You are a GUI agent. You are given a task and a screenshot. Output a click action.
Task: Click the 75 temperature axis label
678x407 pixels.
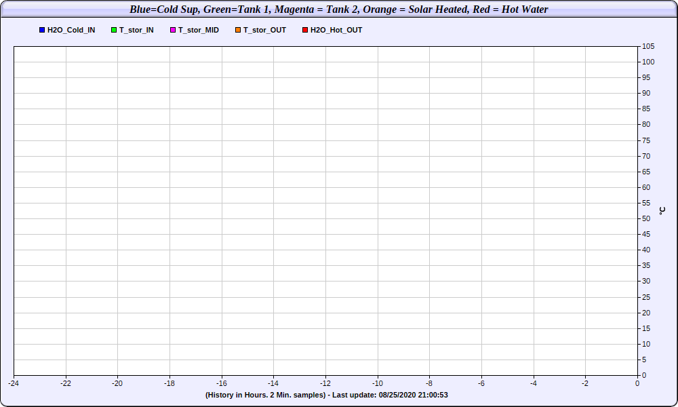pyautogui.click(x=646, y=140)
